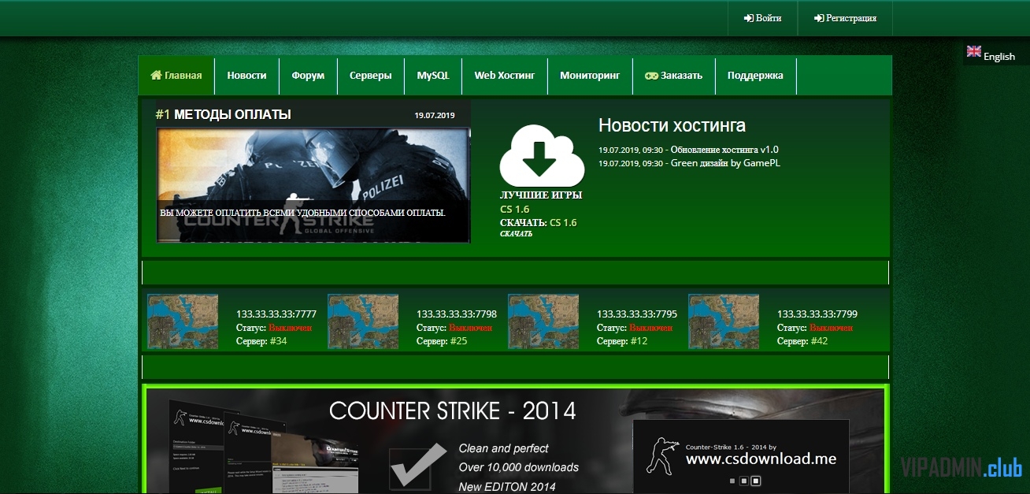The height and width of the screenshot is (494, 1030).
Task: Click the Регистрация arrow icon
Action: (819, 18)
